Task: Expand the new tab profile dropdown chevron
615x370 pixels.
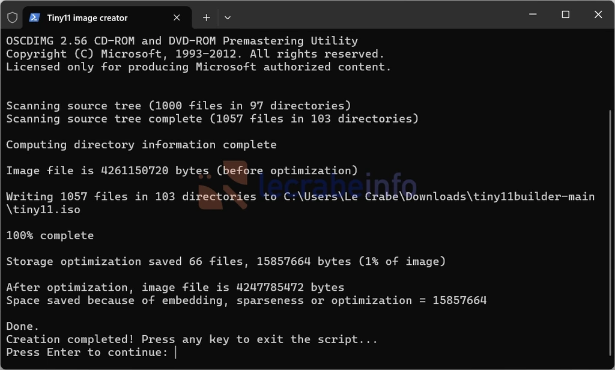Action: [x=228, y=17]
